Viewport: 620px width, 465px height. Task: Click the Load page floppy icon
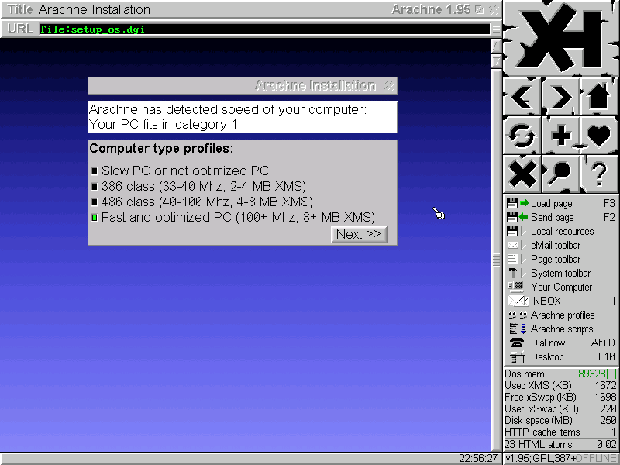click(517, 203)
